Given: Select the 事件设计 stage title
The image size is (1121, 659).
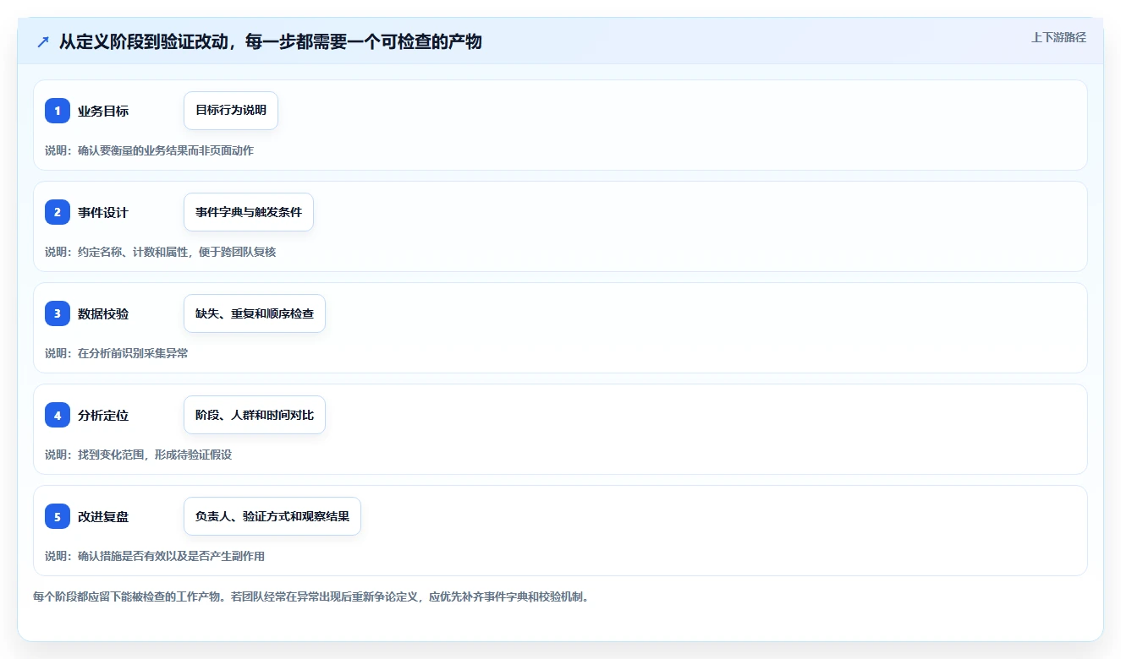Looking at the screenshot, I should [x=103, y=212].
